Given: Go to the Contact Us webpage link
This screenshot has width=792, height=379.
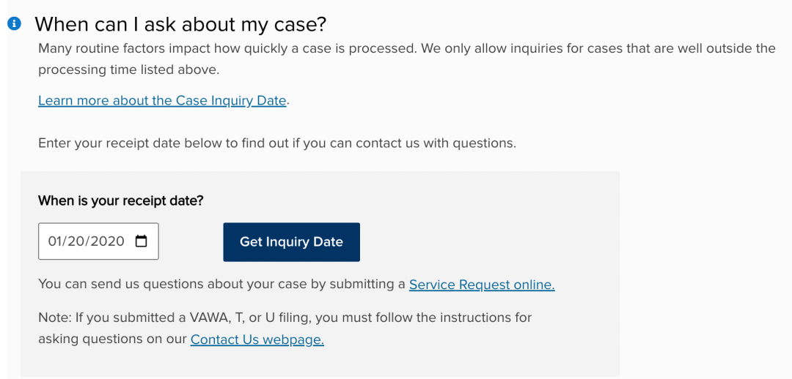Looking at the screenshot, I should 257,339.
